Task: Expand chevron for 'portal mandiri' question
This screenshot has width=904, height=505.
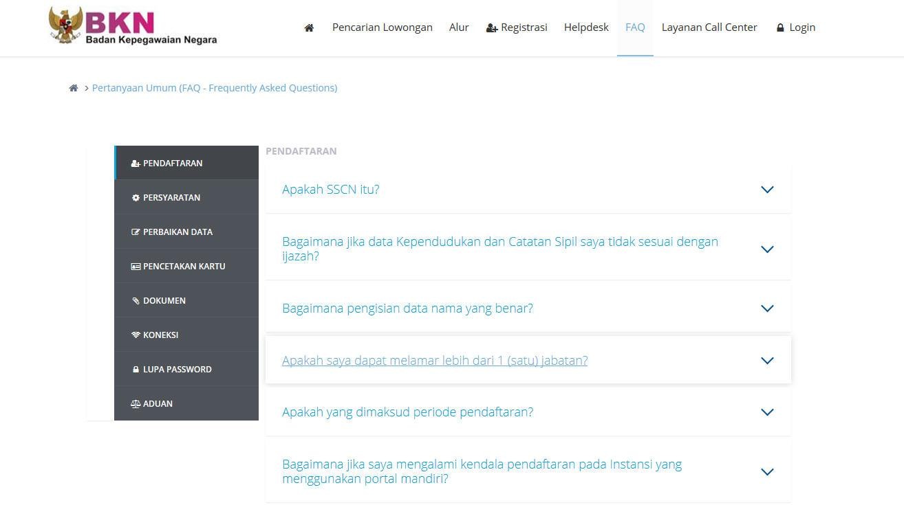Action: (x=767, y=472)
